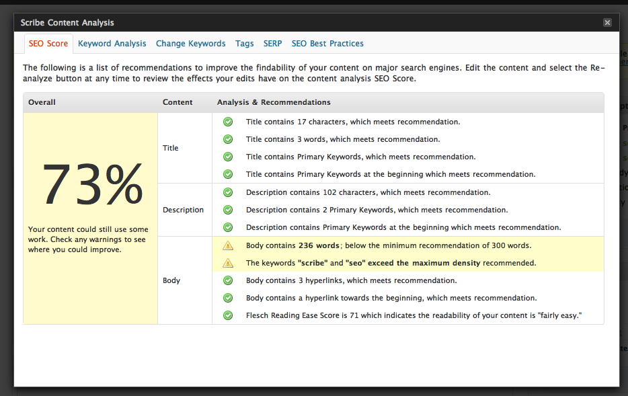
Task: Click the Flesch Reading Ease Score text
Action: click(414, 315)
